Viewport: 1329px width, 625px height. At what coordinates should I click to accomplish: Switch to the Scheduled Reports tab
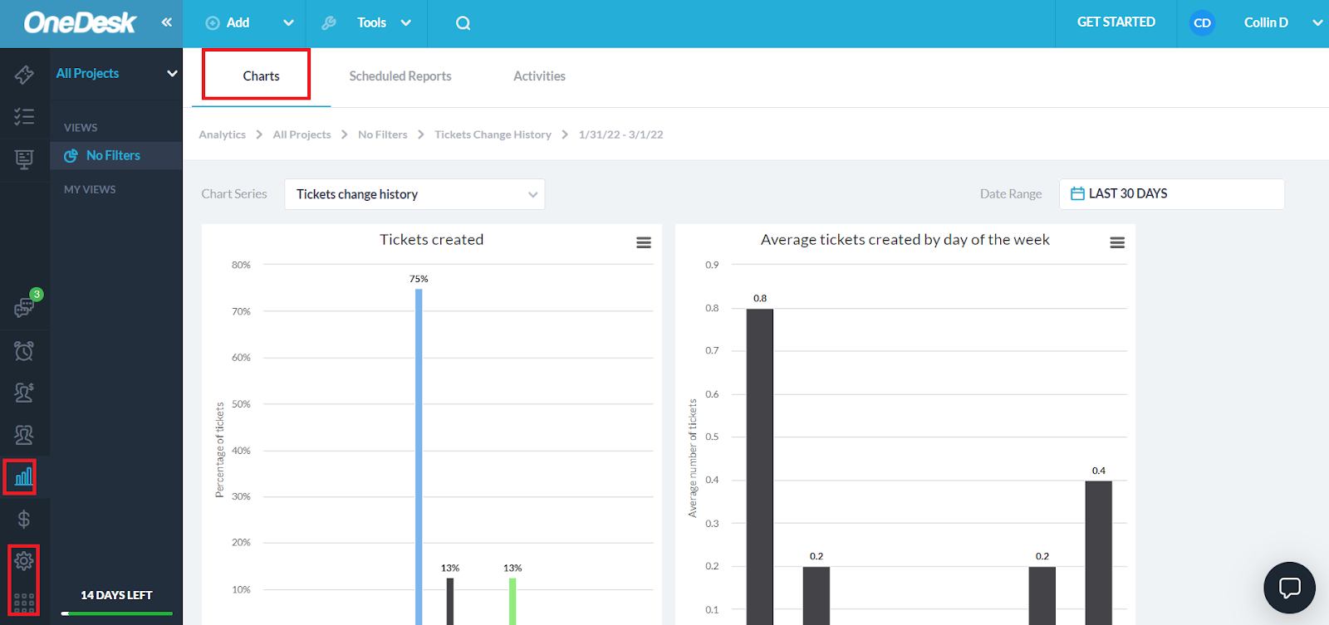point(400,76)
